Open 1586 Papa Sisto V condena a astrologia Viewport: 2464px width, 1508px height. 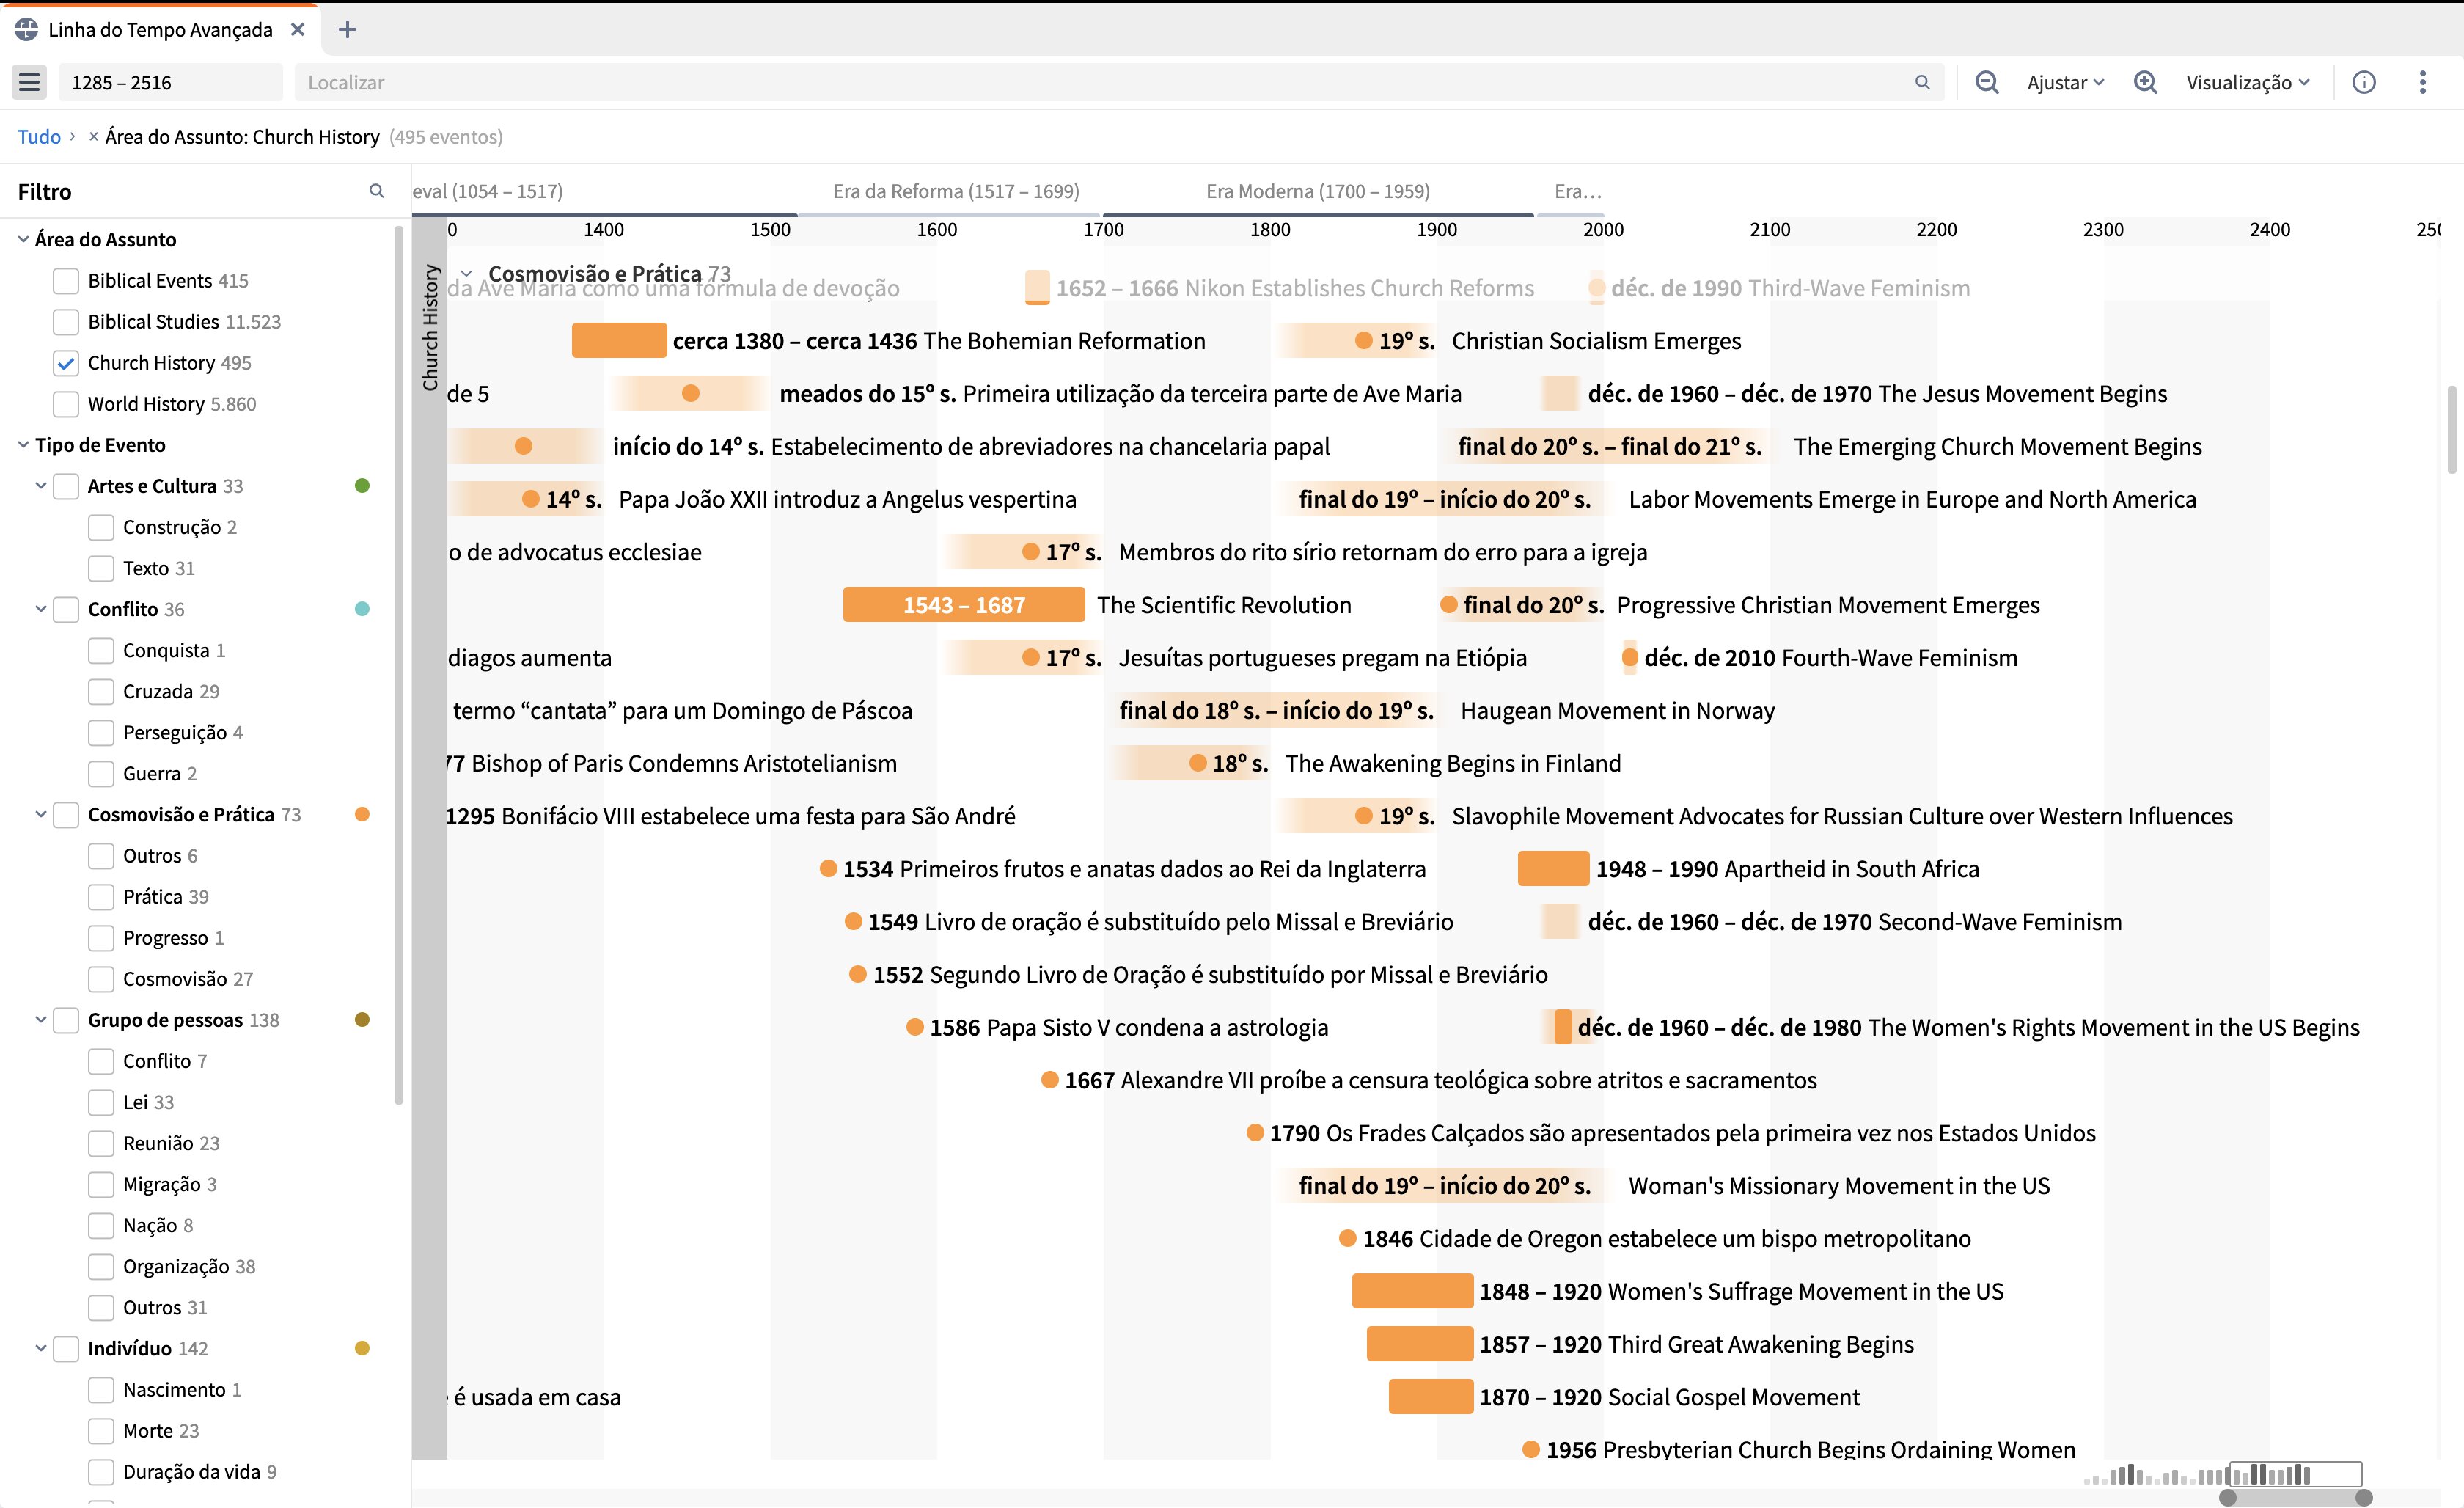tap(1129, 1027)
